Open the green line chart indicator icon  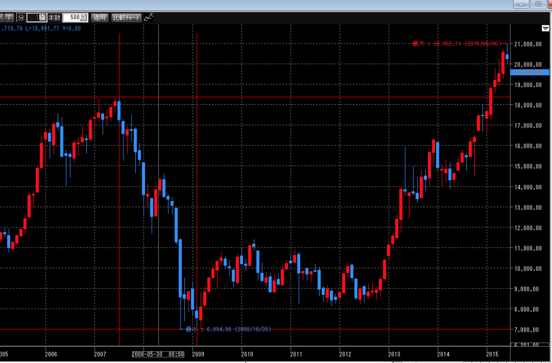148,18
